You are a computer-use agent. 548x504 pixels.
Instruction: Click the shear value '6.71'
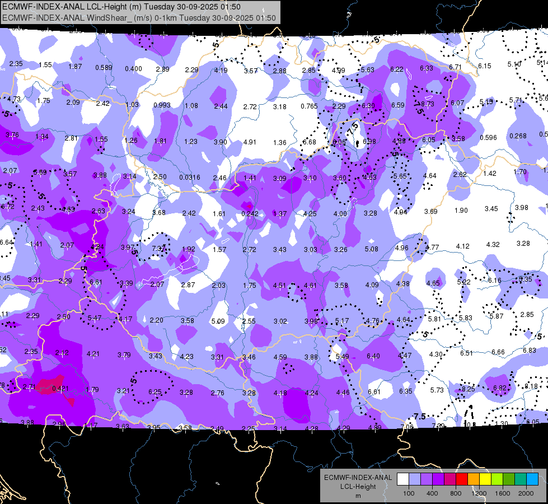tap(456, 67)
